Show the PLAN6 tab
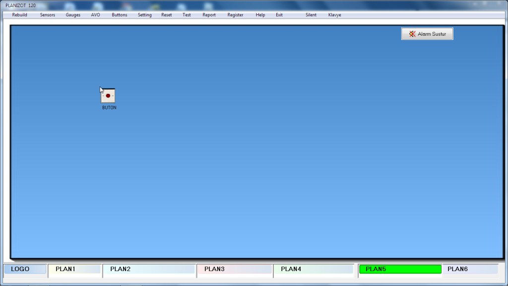 [470, 269]
